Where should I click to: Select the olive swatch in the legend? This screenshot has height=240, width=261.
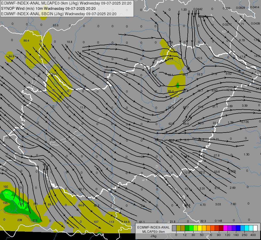tap(178, 228)
